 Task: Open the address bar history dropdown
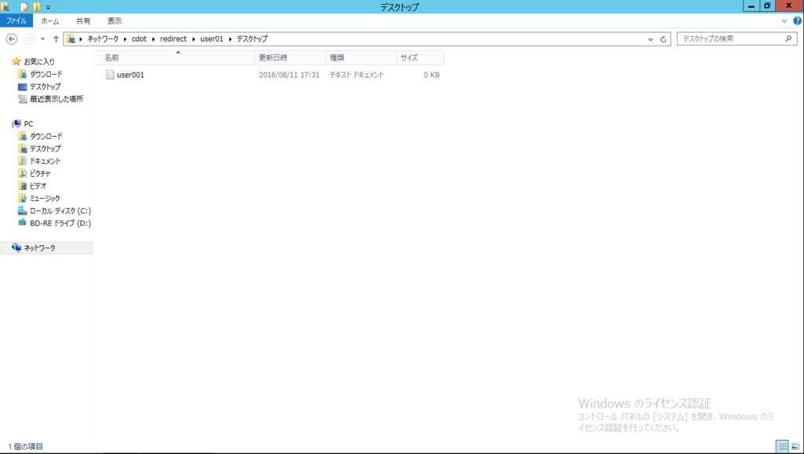point(650,39)
